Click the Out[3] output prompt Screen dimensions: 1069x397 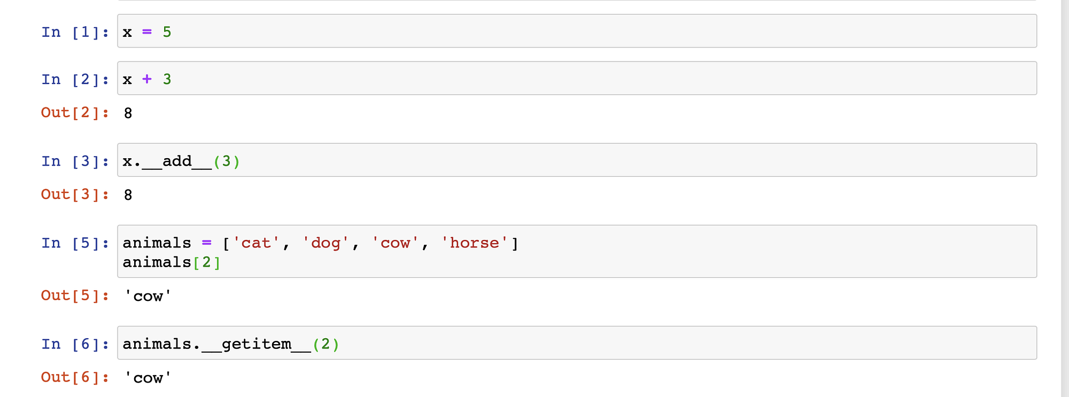pyautogui.click(x=75, y=194)
